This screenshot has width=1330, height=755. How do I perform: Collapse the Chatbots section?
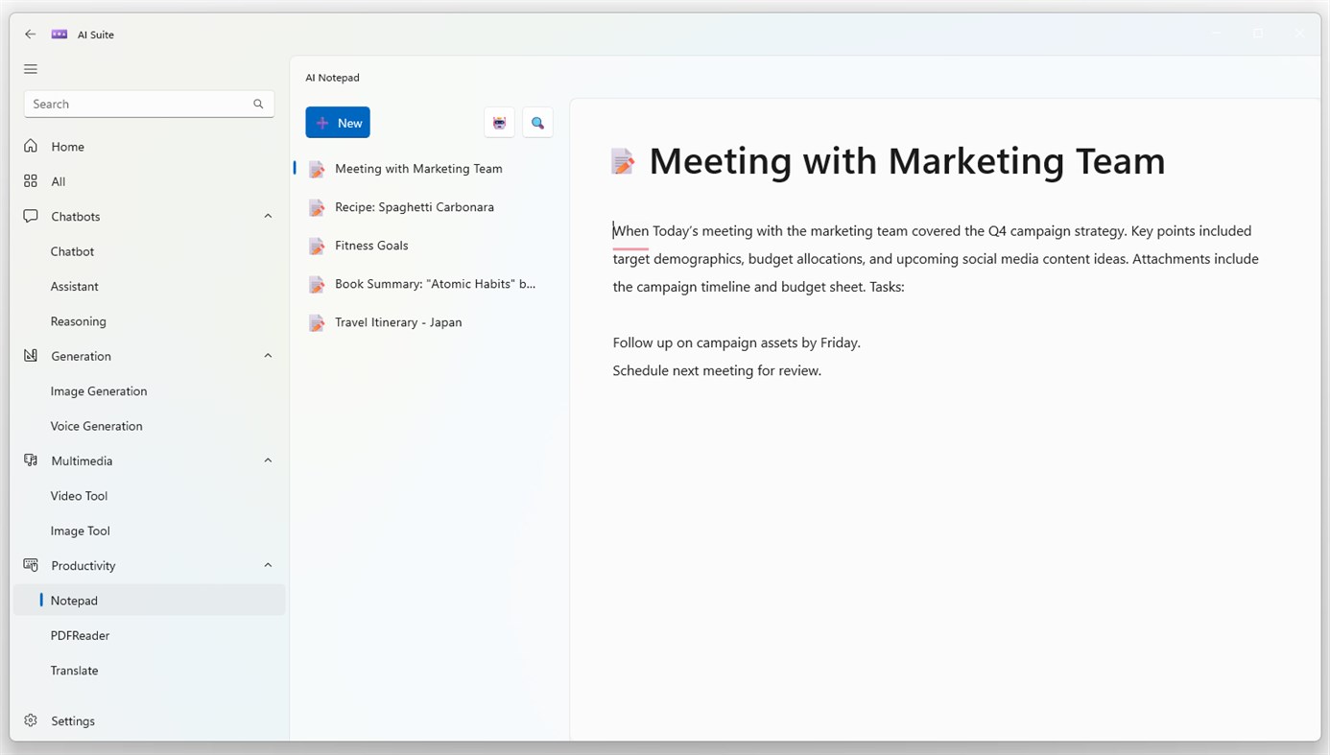pyautogui.click(x=268, y=216)
